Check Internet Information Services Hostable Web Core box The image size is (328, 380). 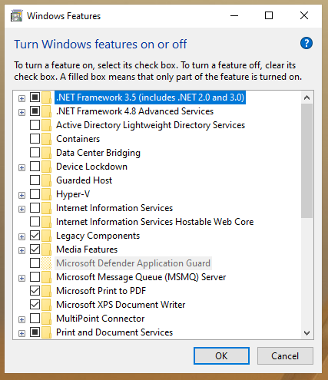[x=35, y=222]
